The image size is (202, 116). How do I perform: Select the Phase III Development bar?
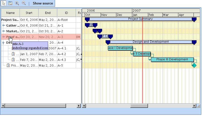[172, 60]
